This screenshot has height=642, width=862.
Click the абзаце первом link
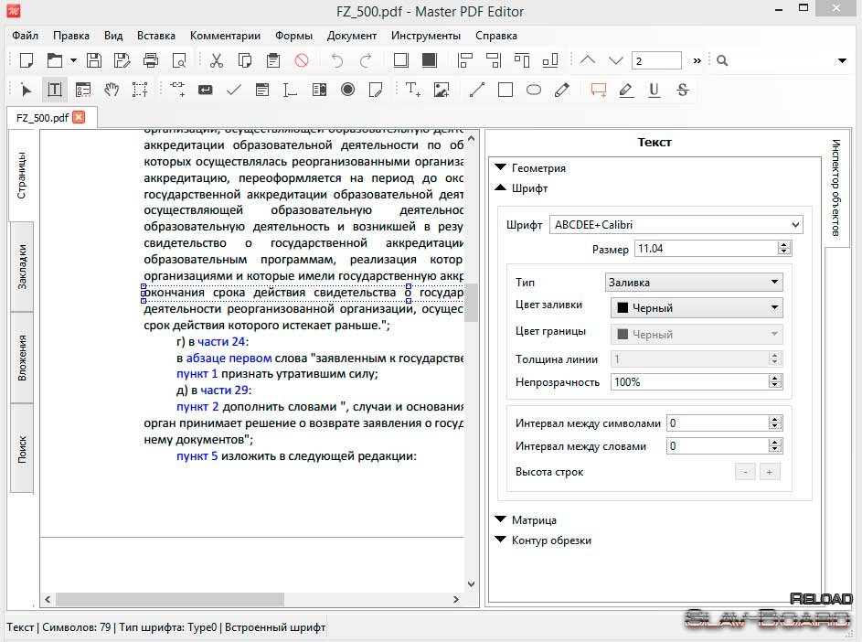pos(229,358)
